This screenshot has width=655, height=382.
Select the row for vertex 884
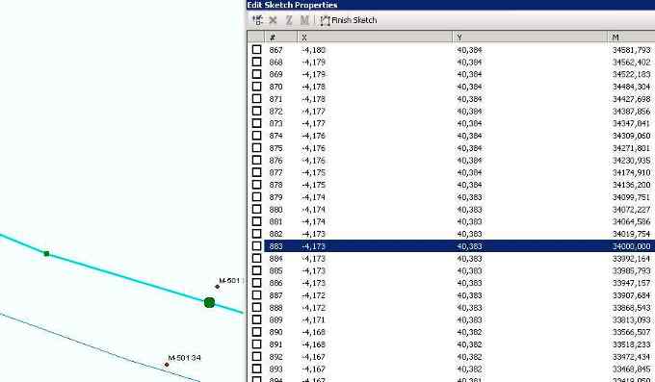pyautogui.click(x=459, y=259)
